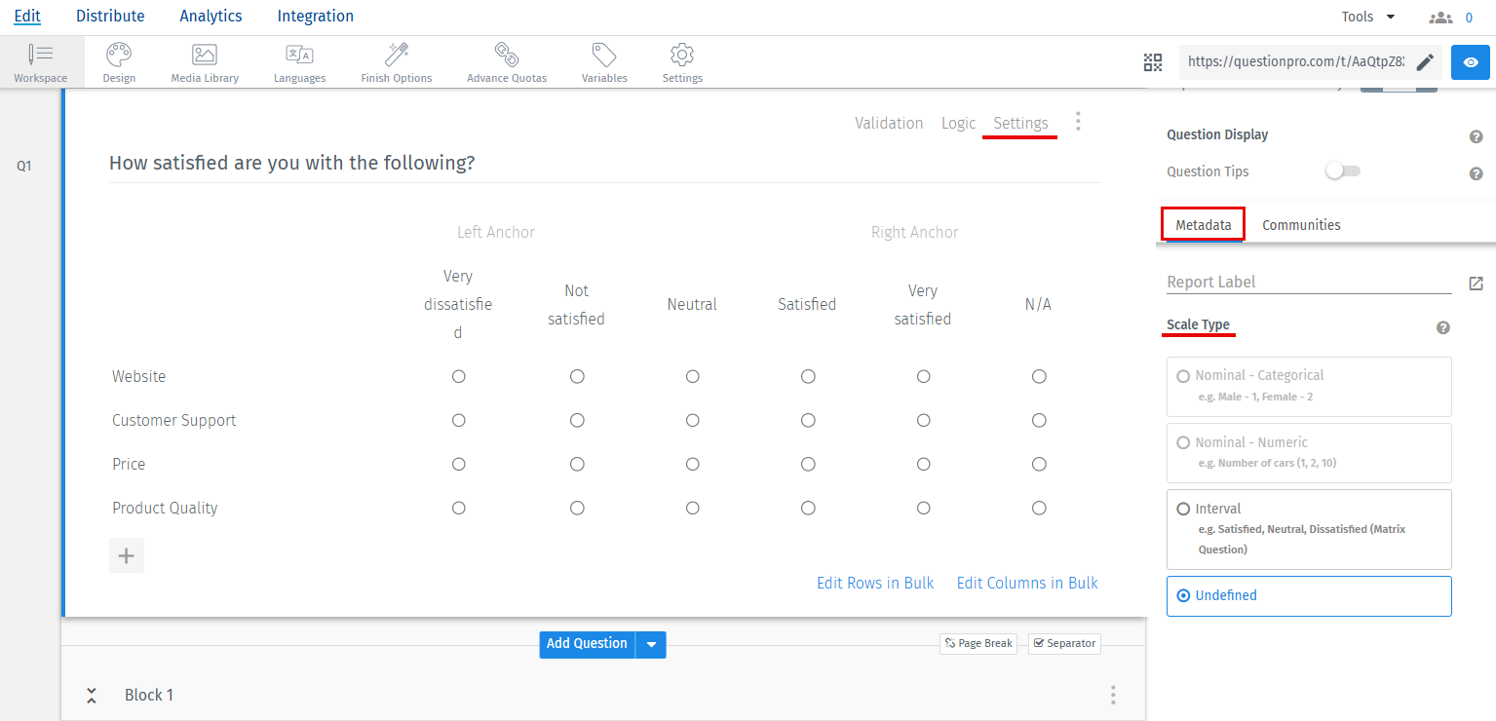Click the Add Question button
This screenshot has width=1496, height=721.
pos(586,644)
